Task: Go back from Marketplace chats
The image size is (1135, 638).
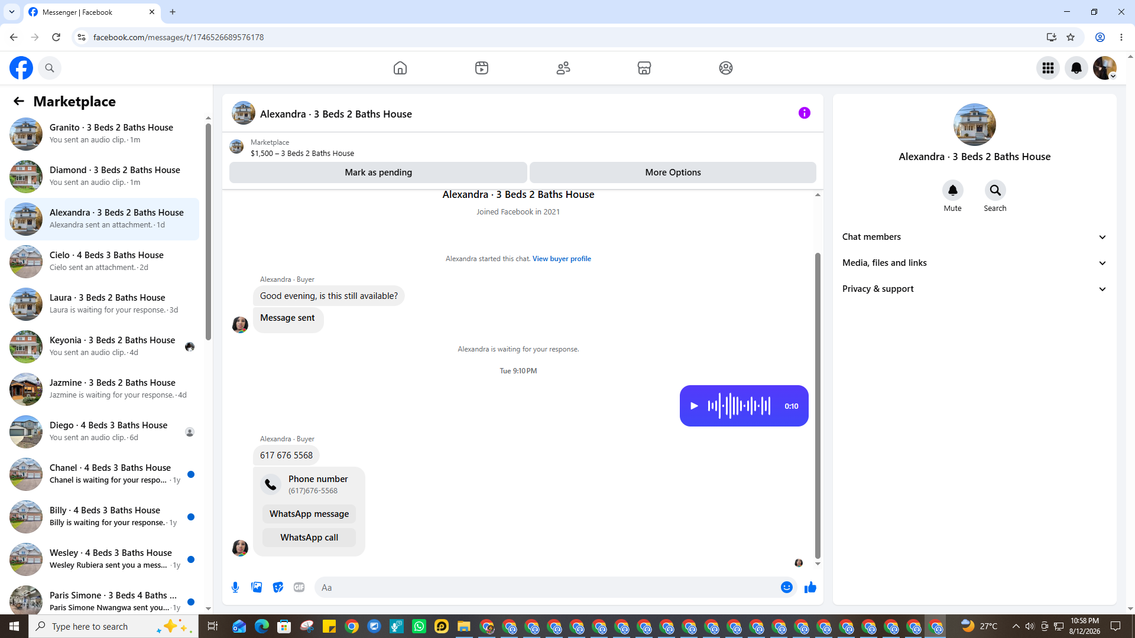Action: (19, 101)
